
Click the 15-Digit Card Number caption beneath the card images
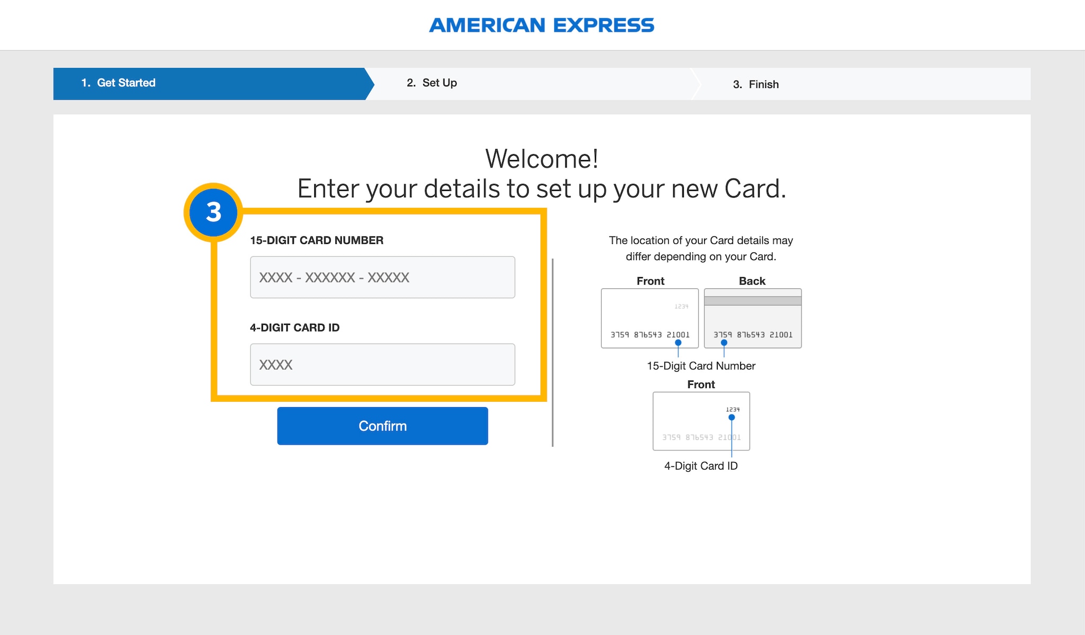[701, 366]
